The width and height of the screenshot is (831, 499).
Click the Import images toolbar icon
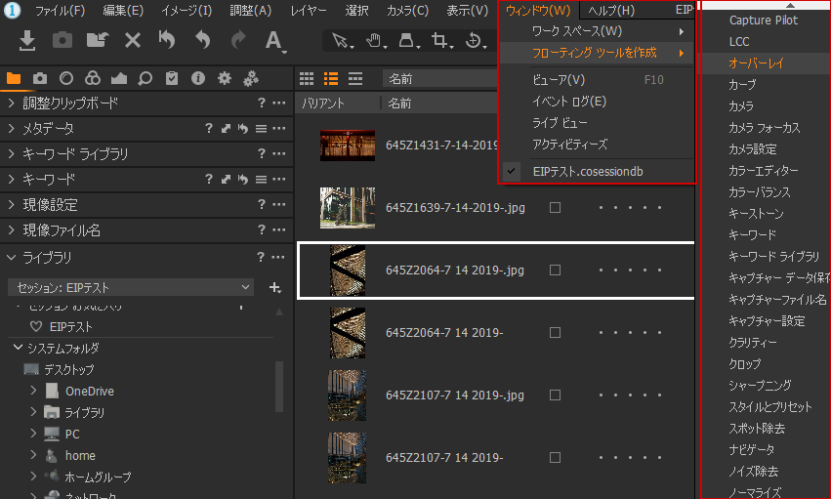coord(27,40)
